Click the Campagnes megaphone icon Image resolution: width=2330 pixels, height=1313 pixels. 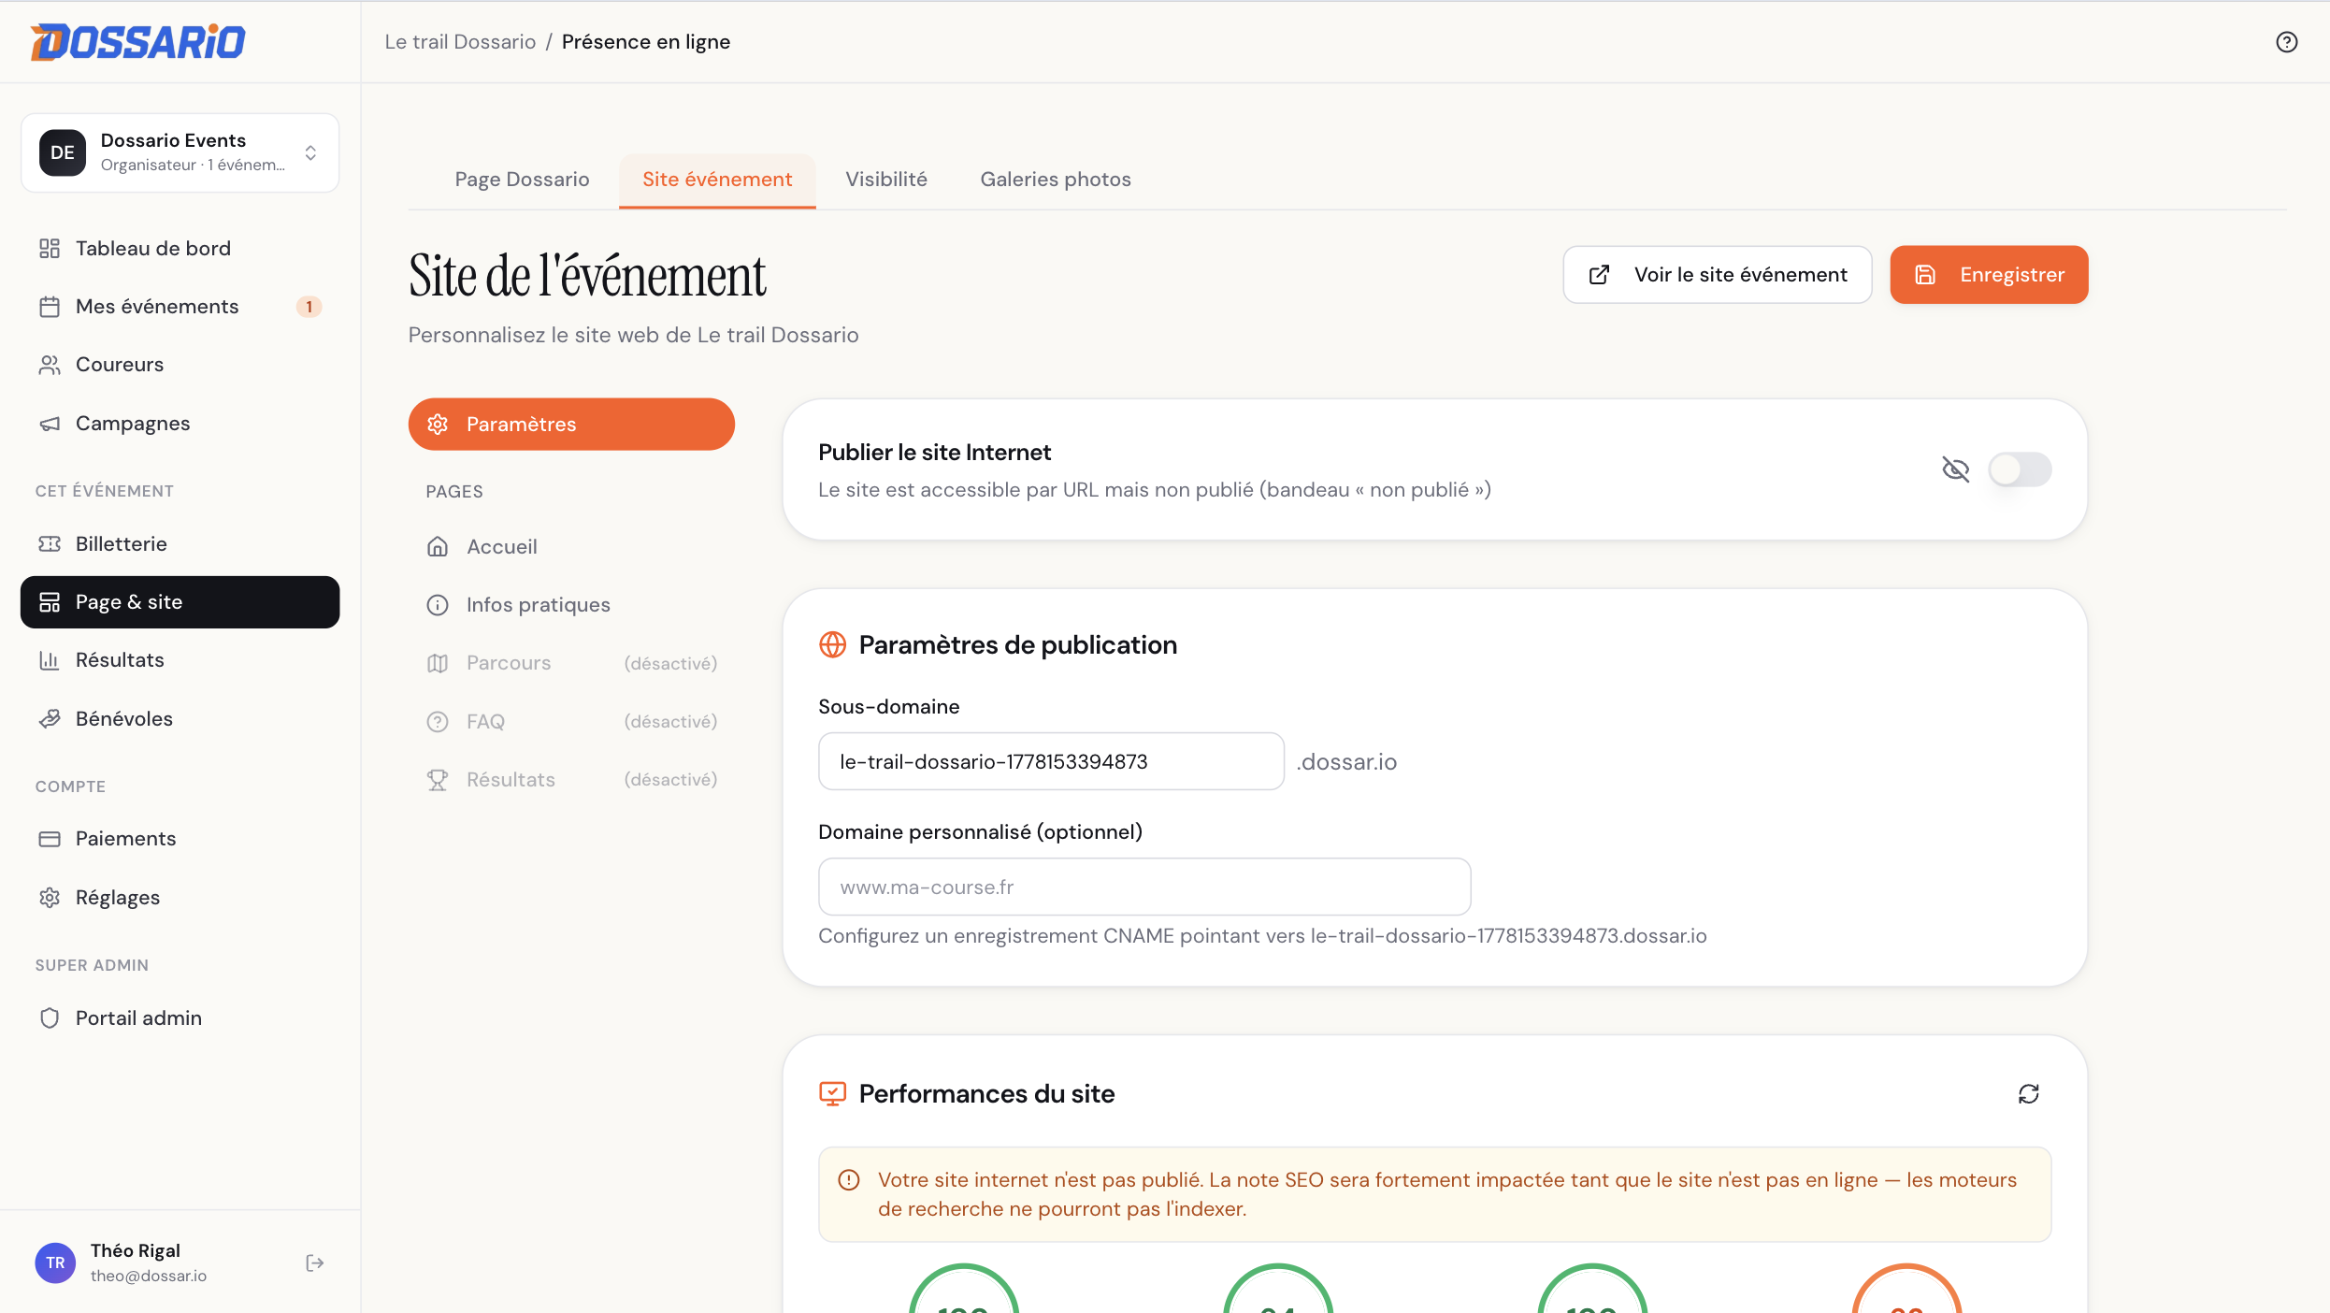point(50,424)
